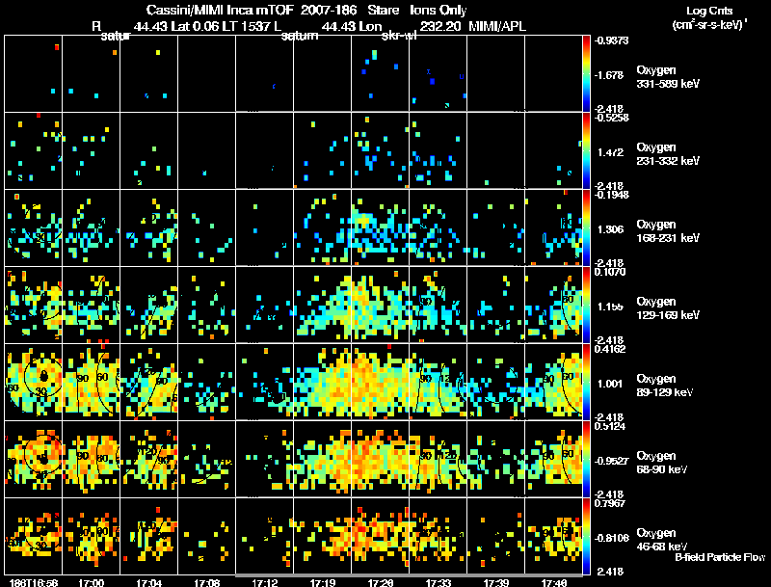Open the 129-169 keV panel at 17:26
771x587 pixels.
tap(380, 305)
